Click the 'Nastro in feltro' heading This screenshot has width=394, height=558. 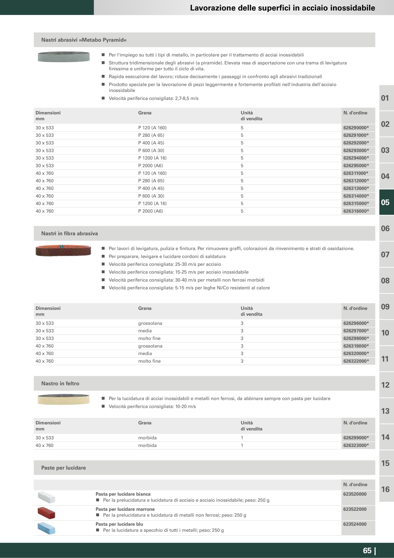pyautogui.click(x=60, y=384)
